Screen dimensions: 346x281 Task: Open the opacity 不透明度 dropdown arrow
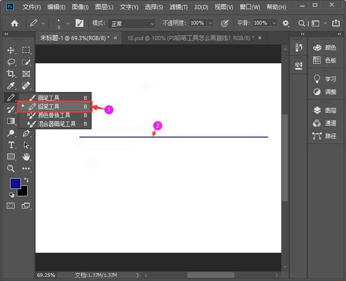coord(211,23)
